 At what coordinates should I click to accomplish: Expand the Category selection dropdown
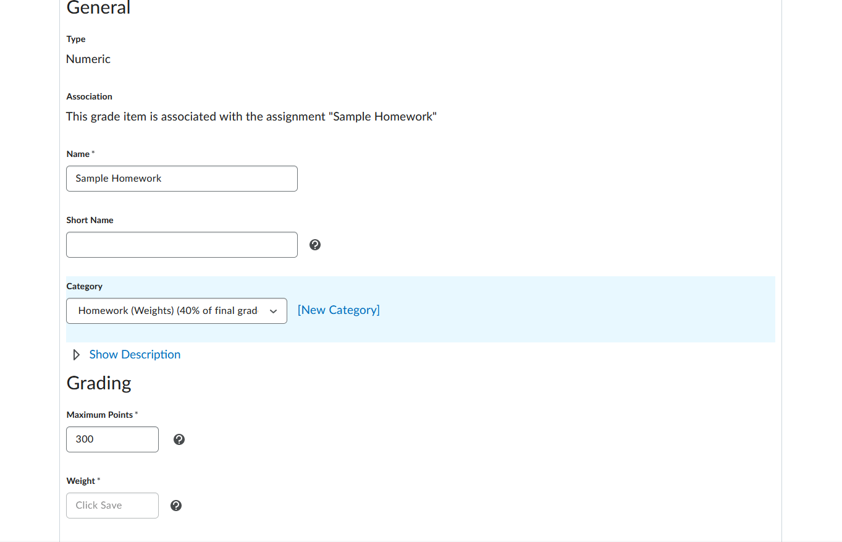pos(273,311)
